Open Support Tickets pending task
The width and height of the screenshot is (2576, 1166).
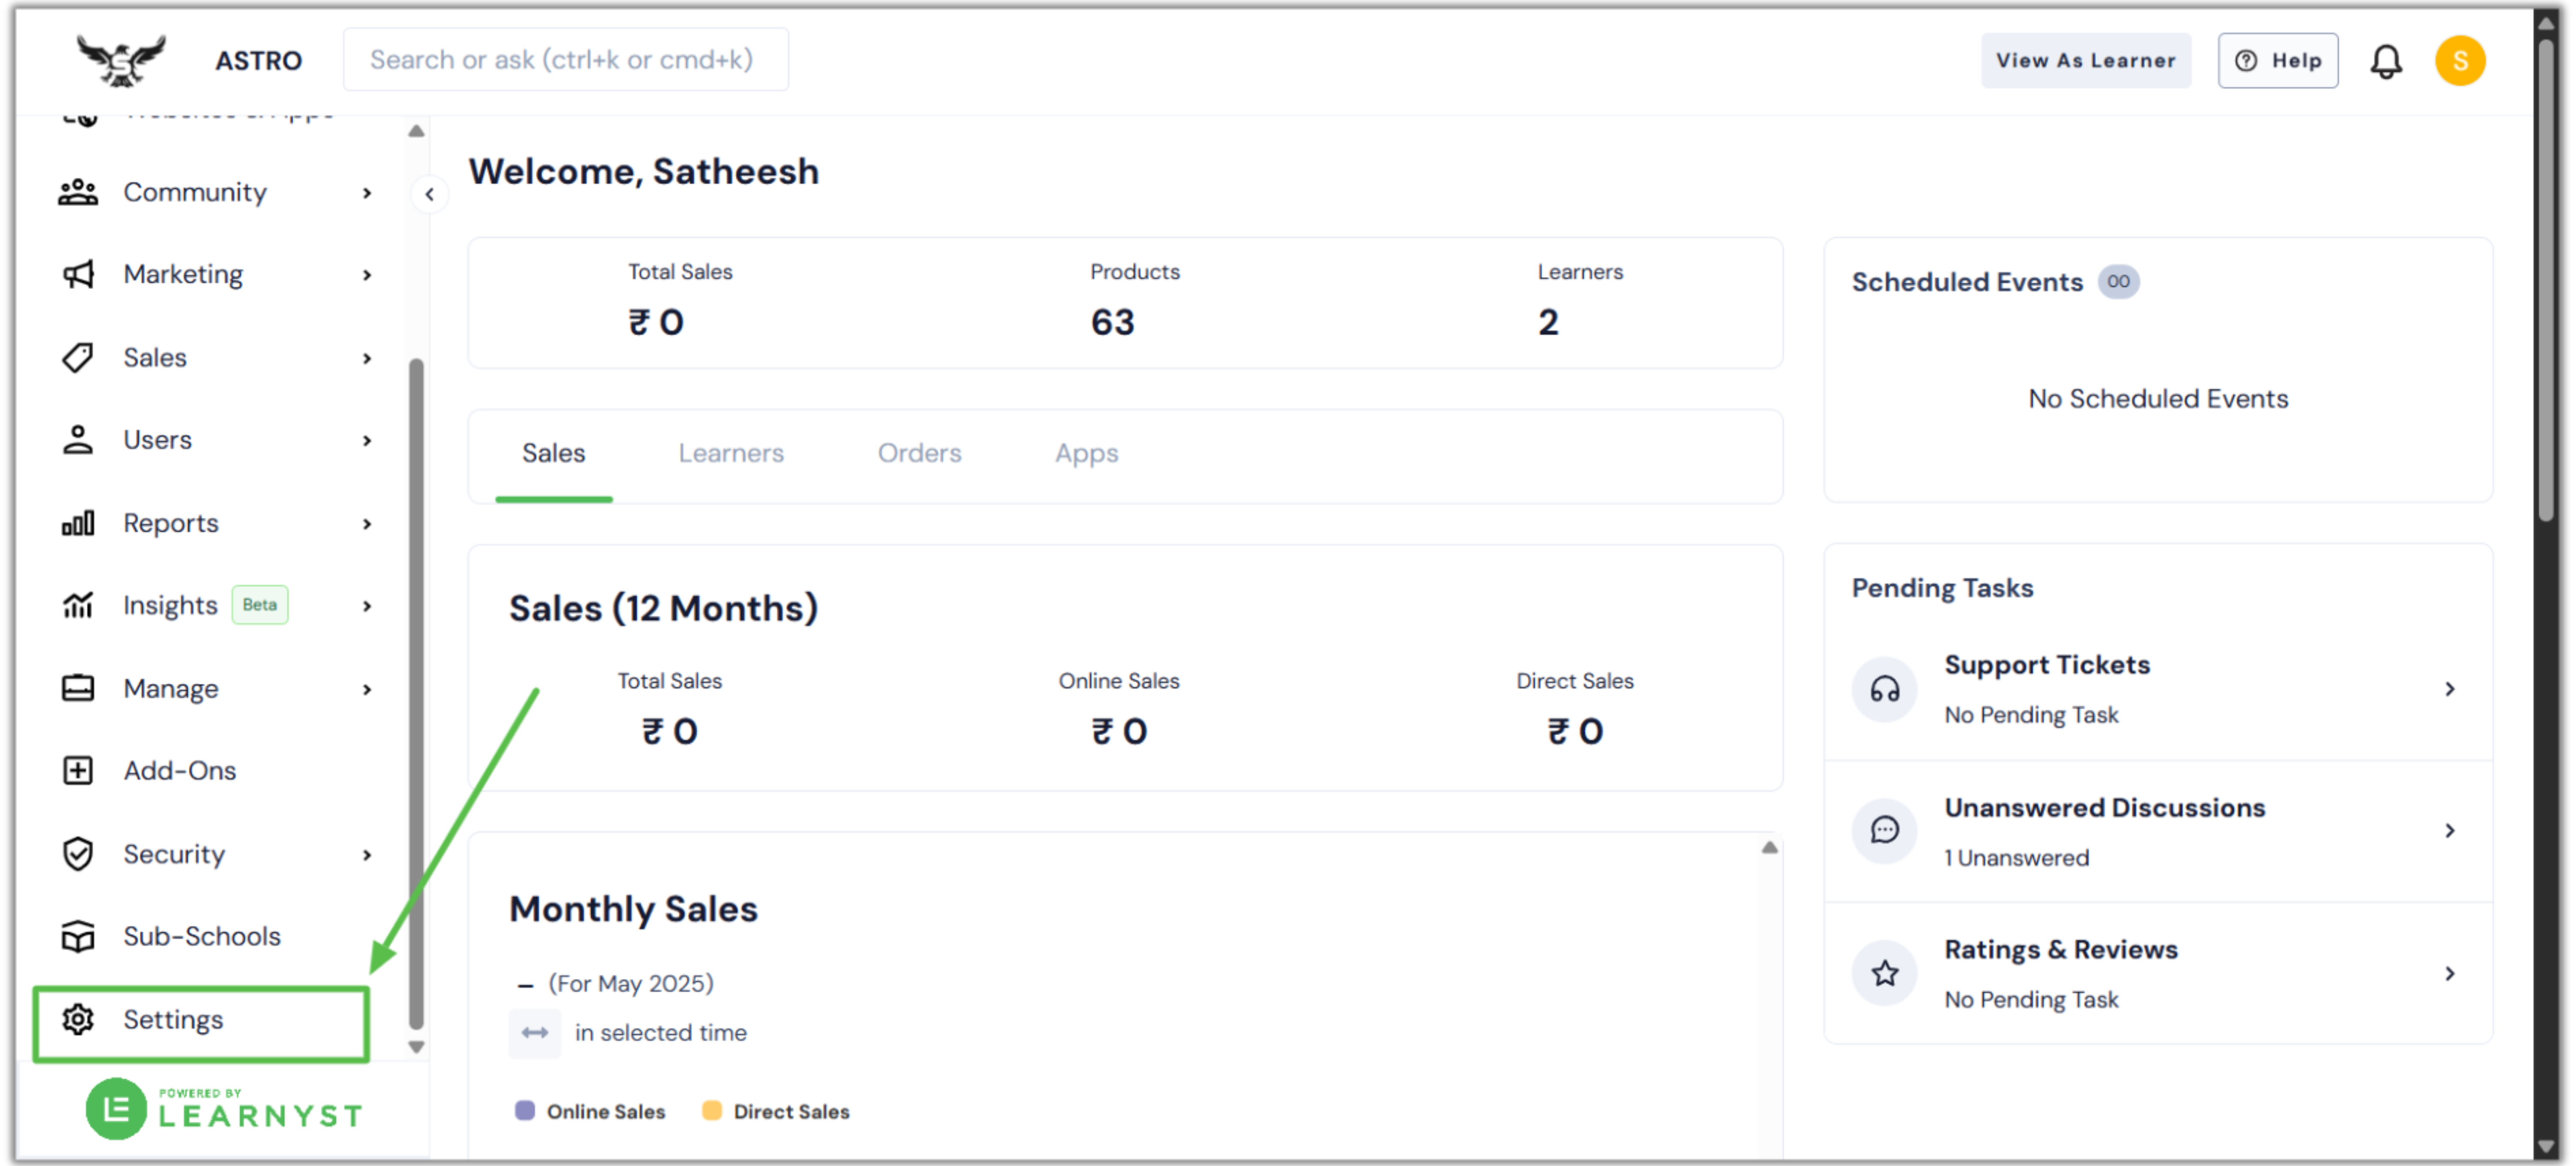coord(2158,690)
